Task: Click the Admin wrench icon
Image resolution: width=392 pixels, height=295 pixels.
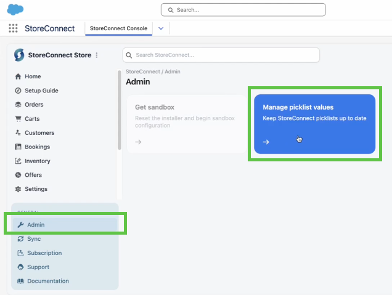Action: click(x=20, y=225)
